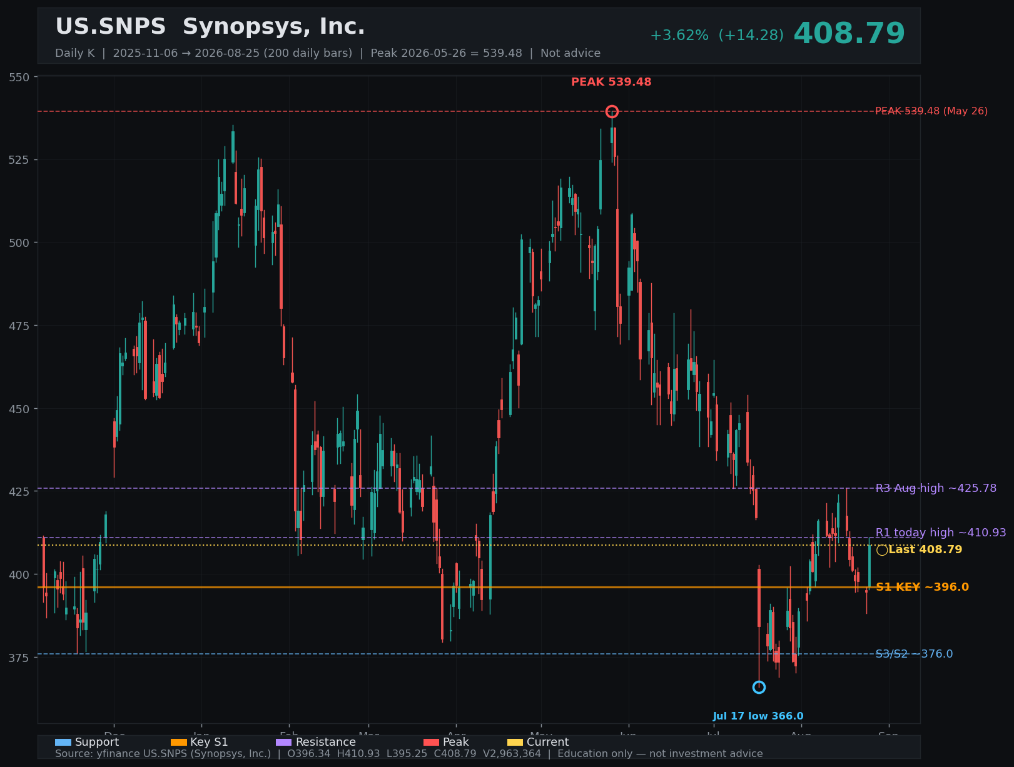This screenshot has height=767, width=1014.
Task: Click the 'Resistance' legend label
Action: coord(326,742)
